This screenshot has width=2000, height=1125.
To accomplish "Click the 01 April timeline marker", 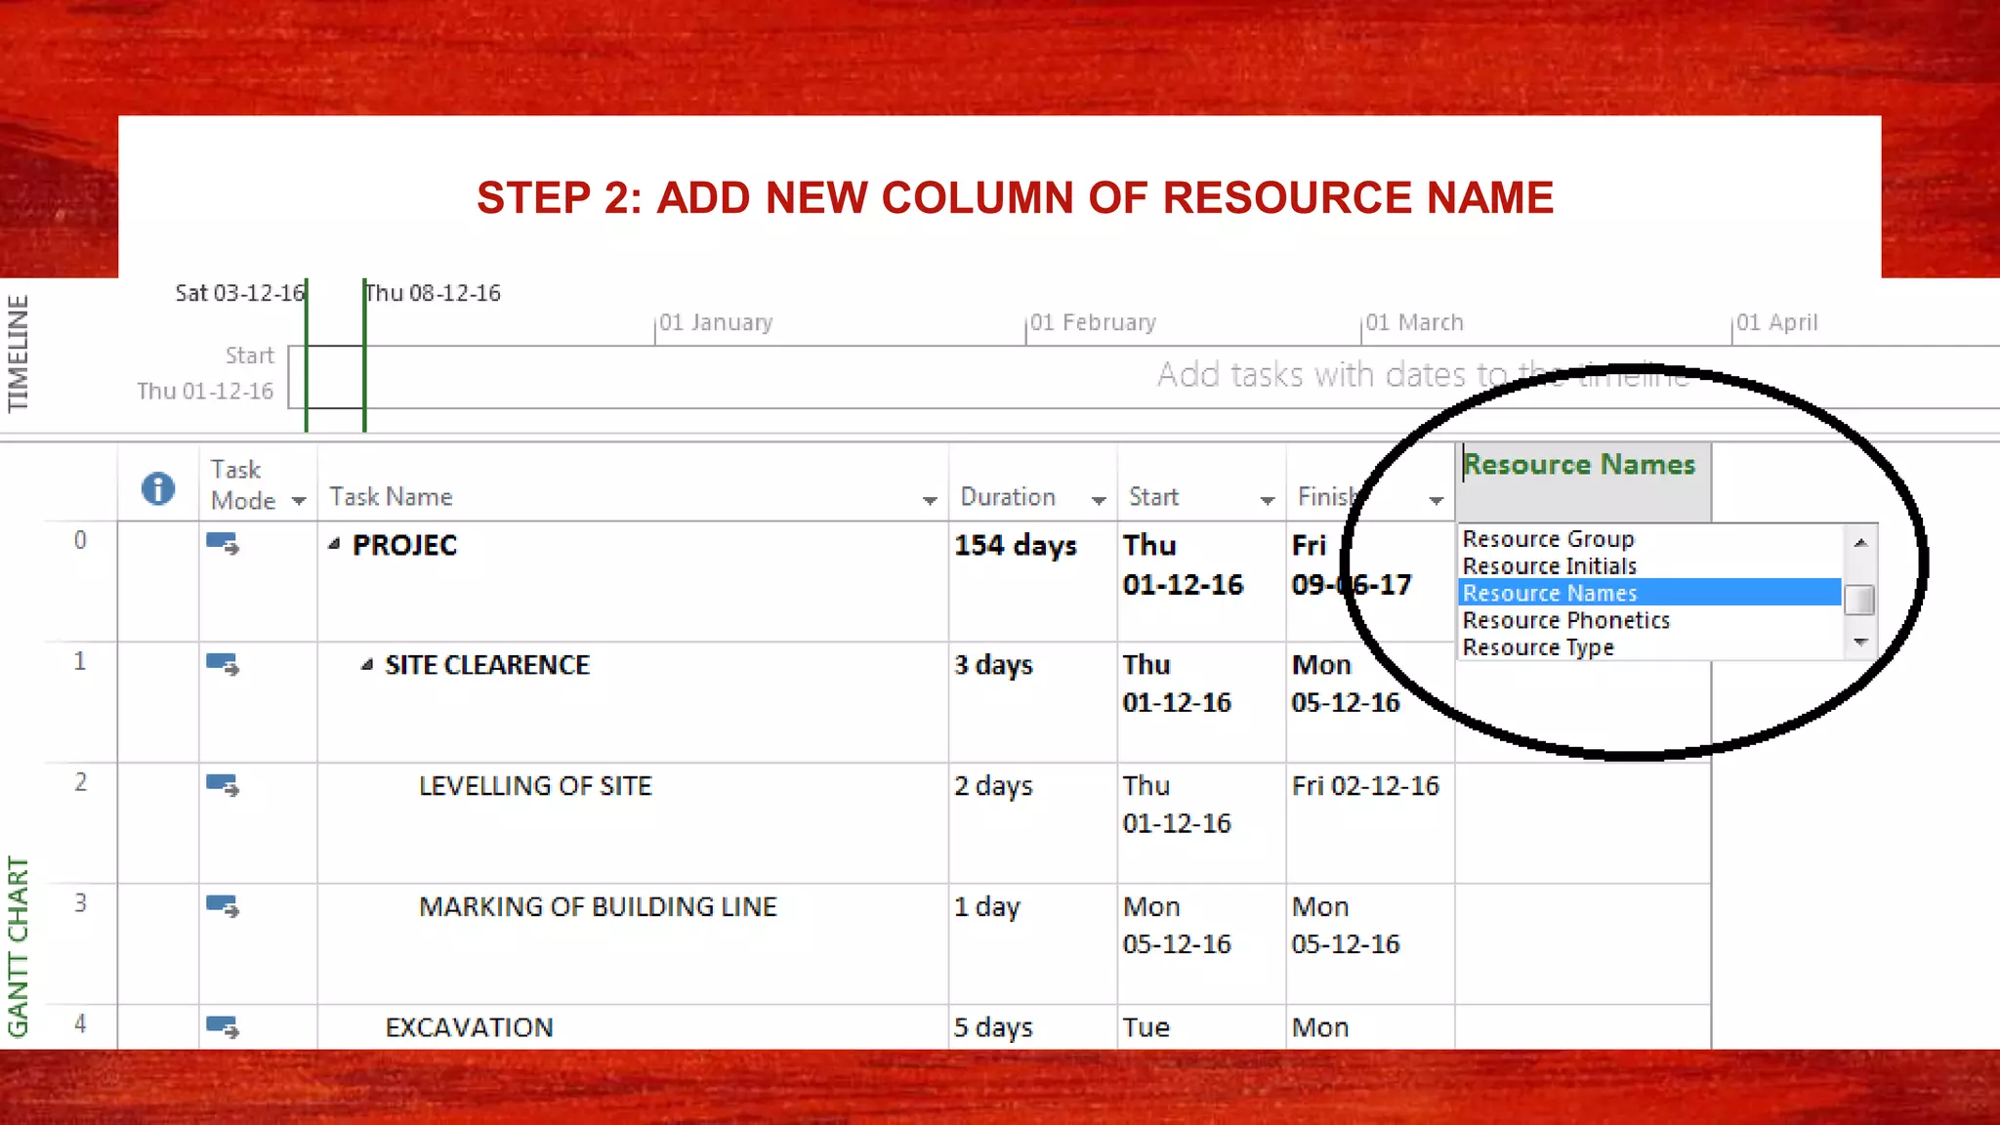I will pyautogui.click(x=1776, y=322).
